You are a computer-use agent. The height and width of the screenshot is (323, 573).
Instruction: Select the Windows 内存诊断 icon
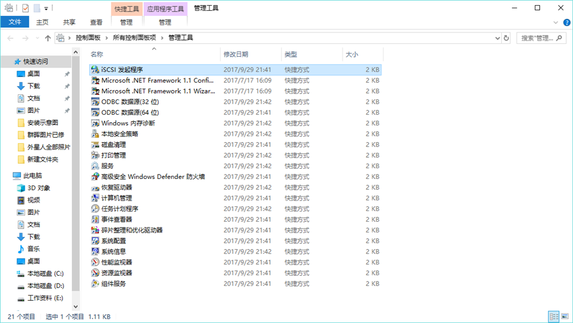(x=95, y=123)
